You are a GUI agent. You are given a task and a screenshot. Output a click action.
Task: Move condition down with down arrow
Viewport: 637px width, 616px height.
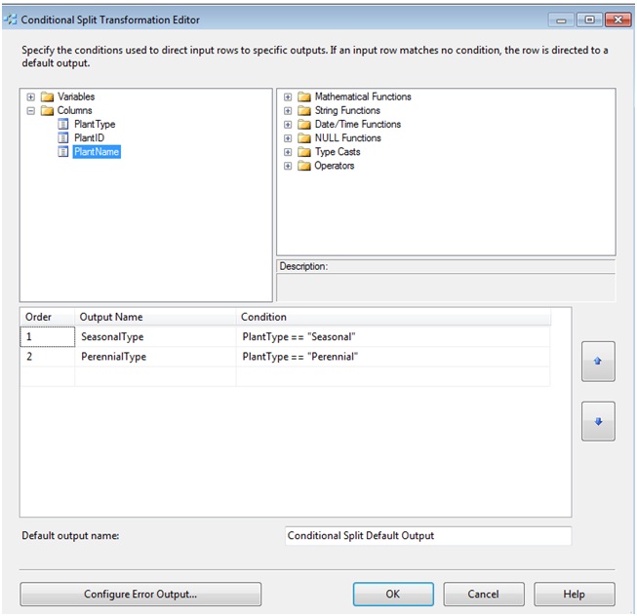598,422
